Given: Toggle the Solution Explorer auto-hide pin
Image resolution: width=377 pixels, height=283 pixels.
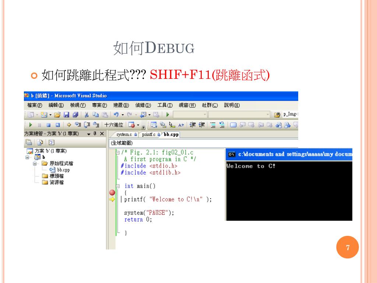Looking at the screenshot, I should tap(95, 133).
